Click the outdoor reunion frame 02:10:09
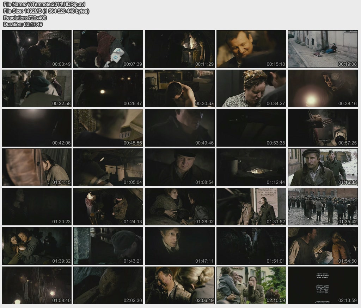 coord(251,285)
